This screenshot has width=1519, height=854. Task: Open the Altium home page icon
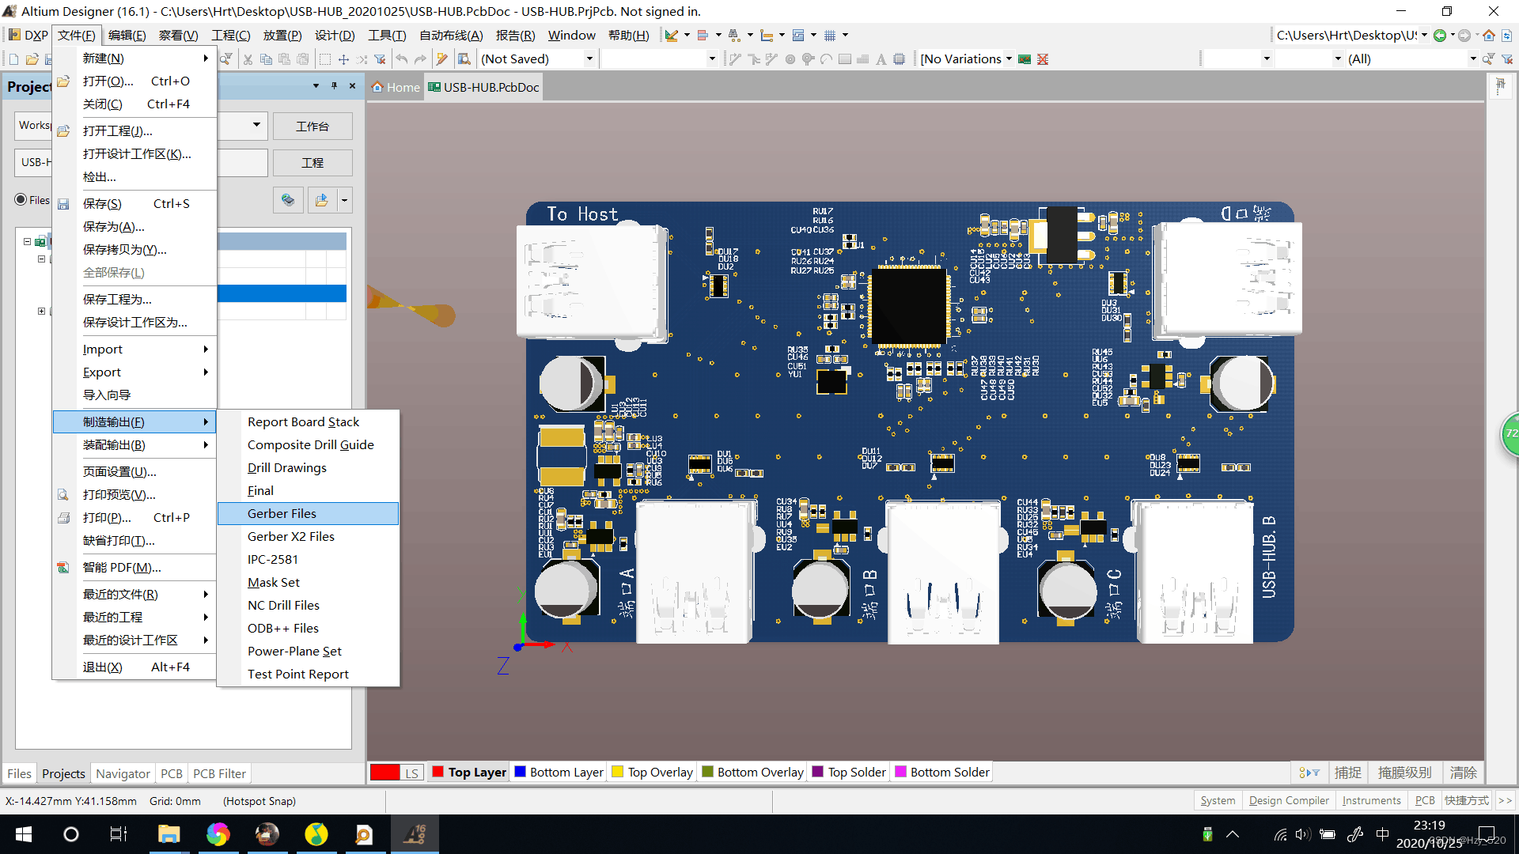1489,36
